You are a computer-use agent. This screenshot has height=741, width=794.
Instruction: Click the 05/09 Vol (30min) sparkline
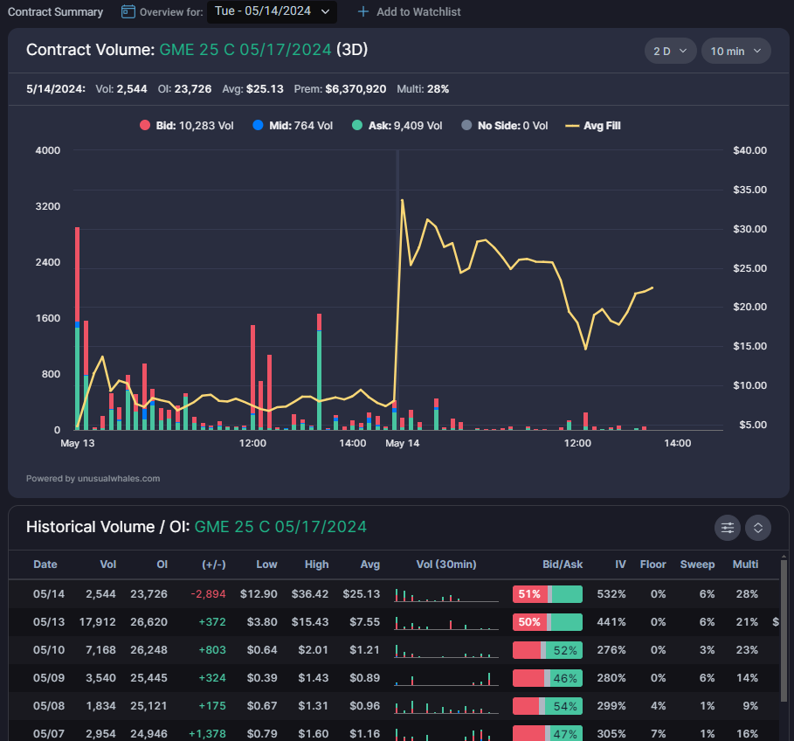tap(446, 679)
